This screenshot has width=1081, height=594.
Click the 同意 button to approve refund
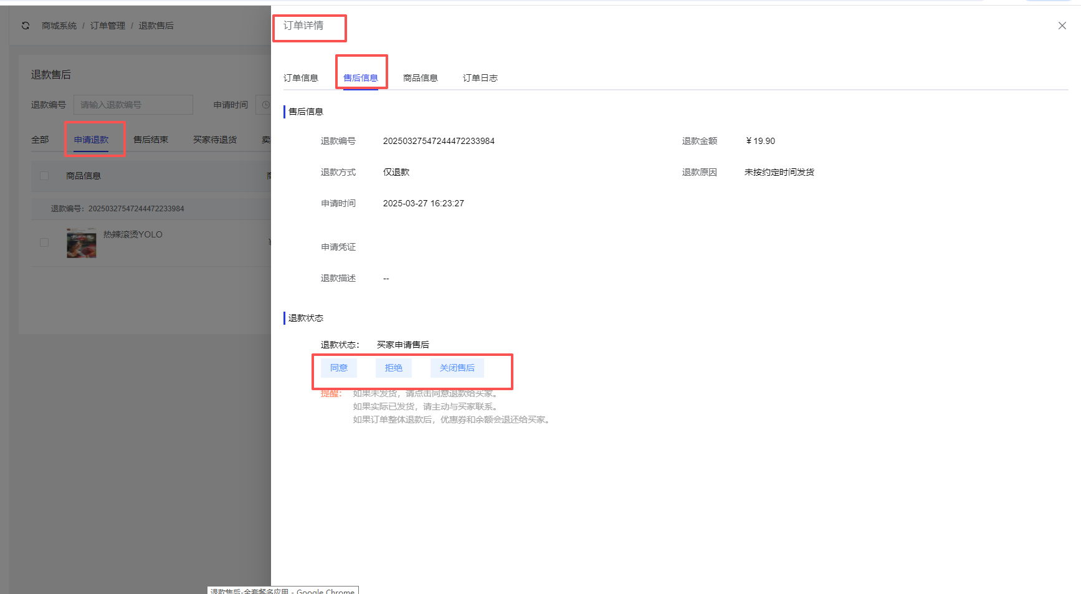tap(339, 368)
